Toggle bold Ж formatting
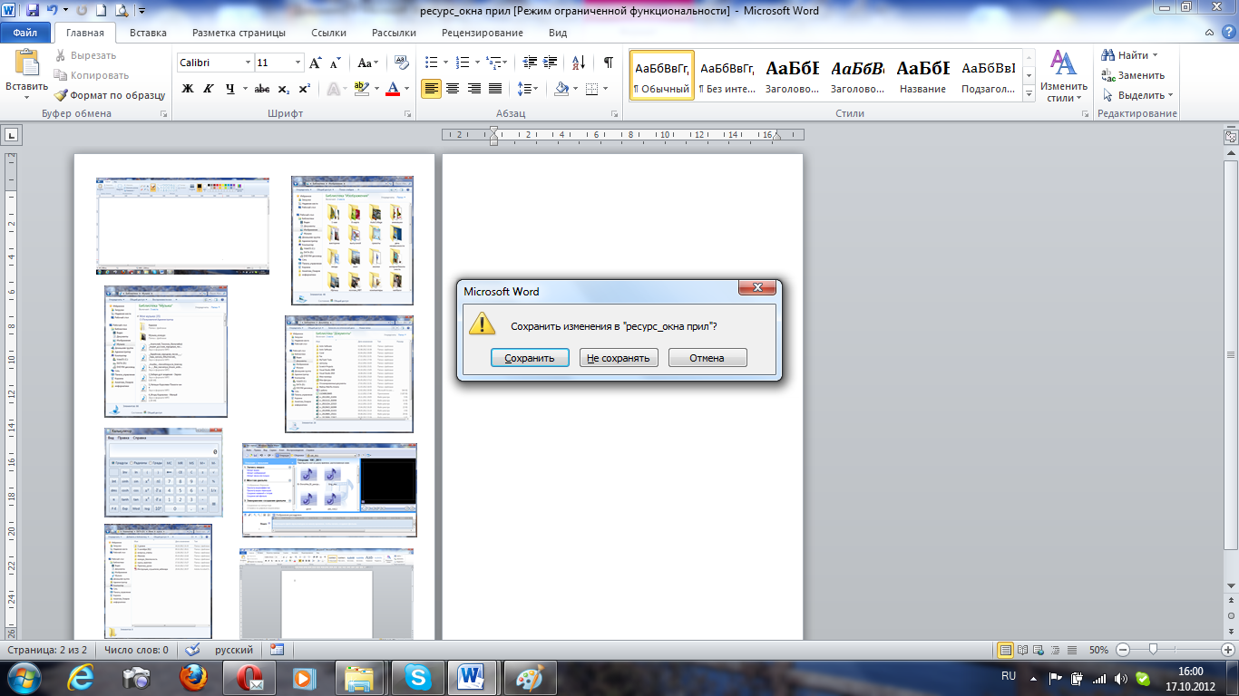Viewport: 1239px width, 696px height. tap(188, 89)
